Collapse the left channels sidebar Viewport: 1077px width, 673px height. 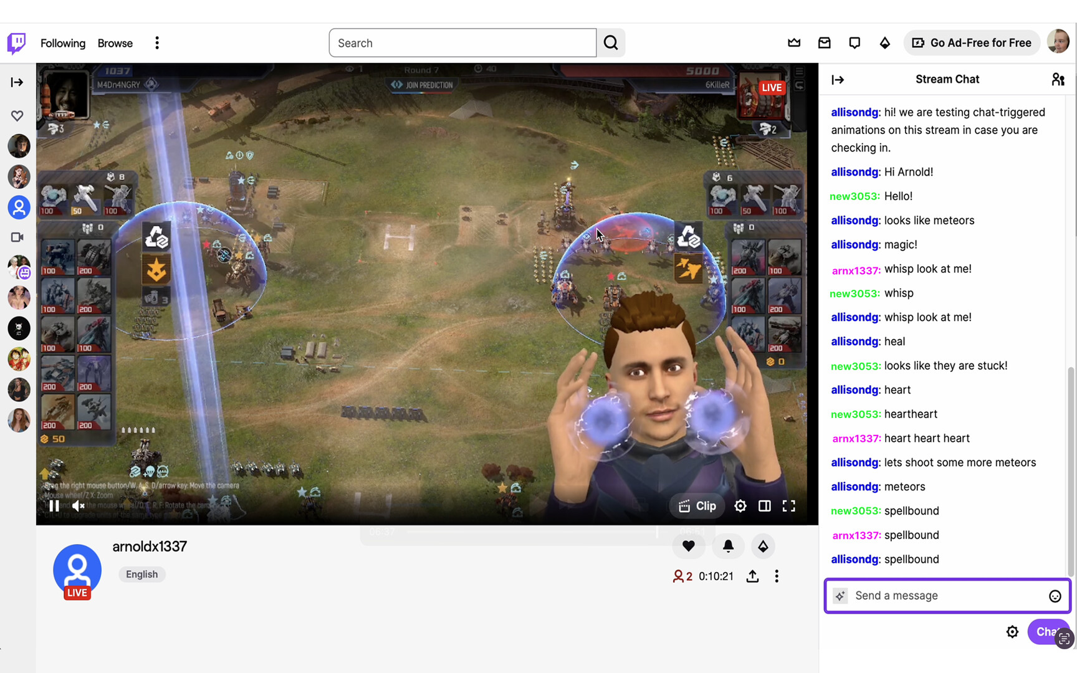(x=17, y=82)
